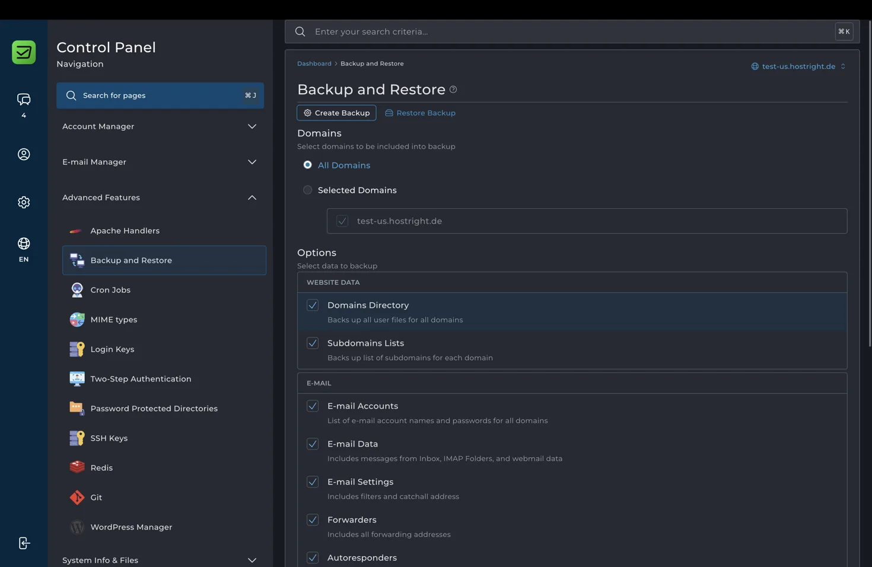
Task: Uncheck the Forwarders checkbox
Action: 313,520
